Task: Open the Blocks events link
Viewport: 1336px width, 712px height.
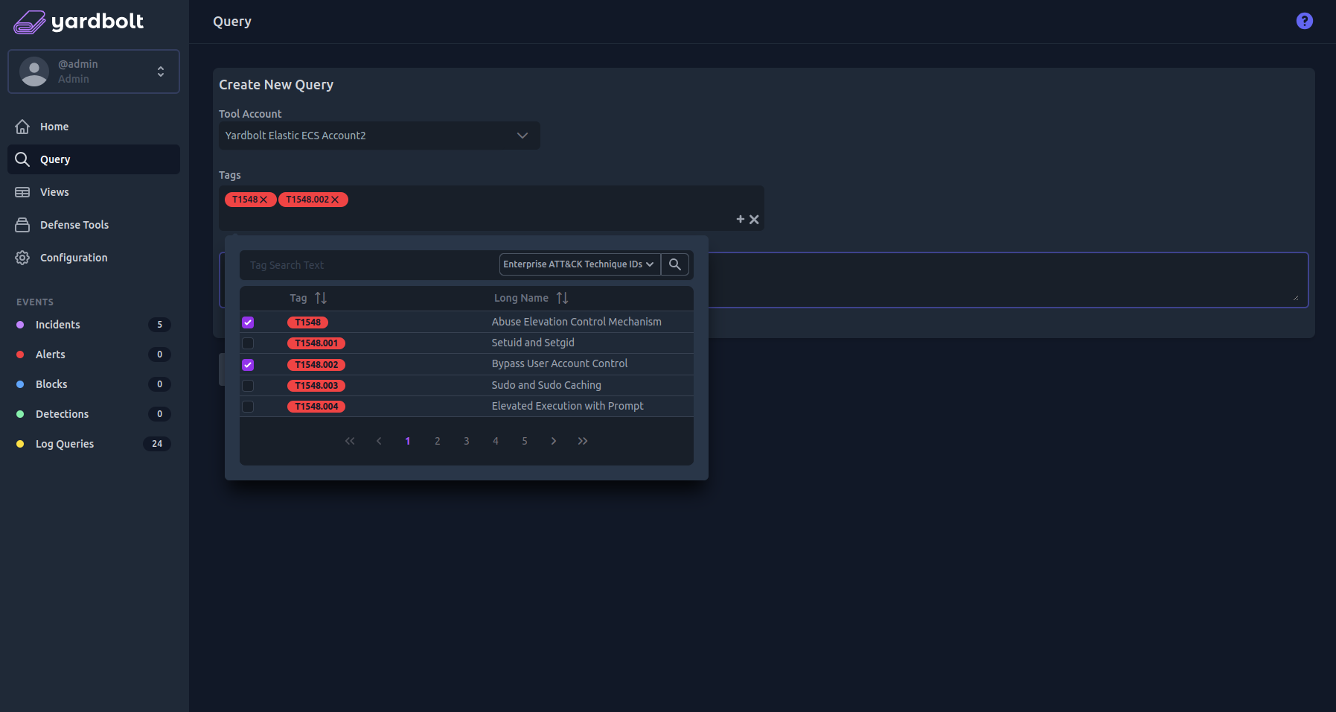Action: 94,384
